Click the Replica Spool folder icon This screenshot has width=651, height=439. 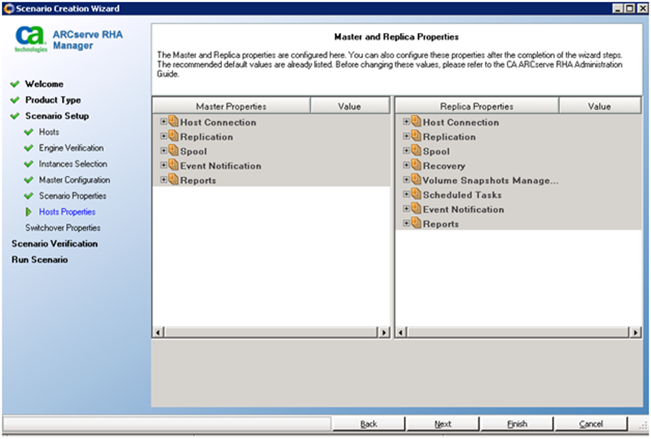[416, 151]
